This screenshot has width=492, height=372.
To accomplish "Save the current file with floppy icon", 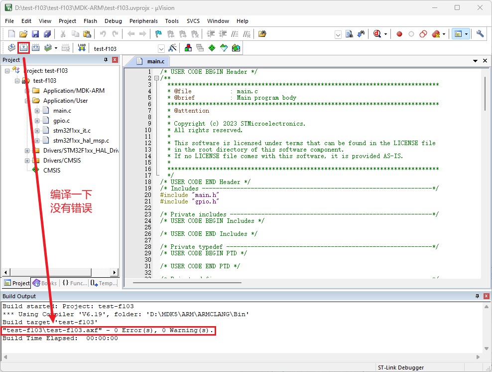I will click(x=35, y=34).
